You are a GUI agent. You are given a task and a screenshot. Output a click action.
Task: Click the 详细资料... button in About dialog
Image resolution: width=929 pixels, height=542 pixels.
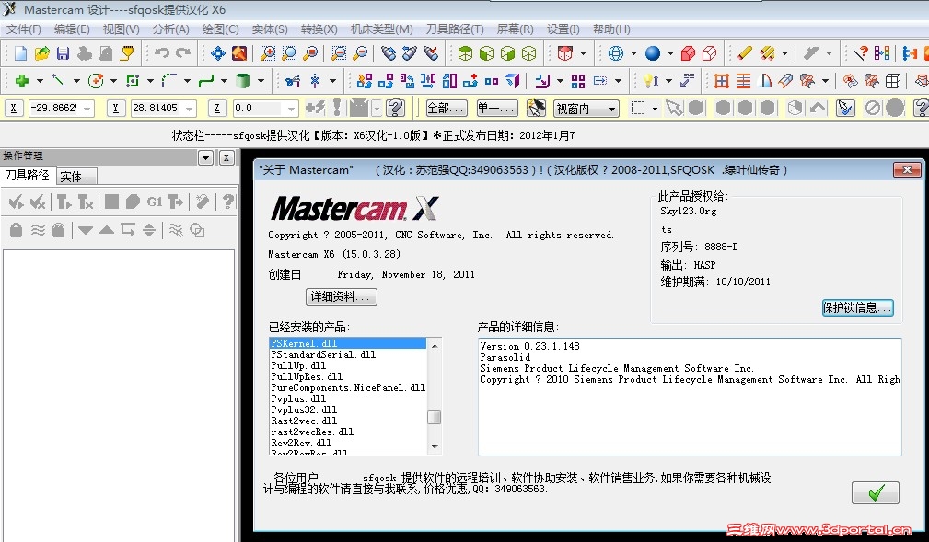[342, 296]
